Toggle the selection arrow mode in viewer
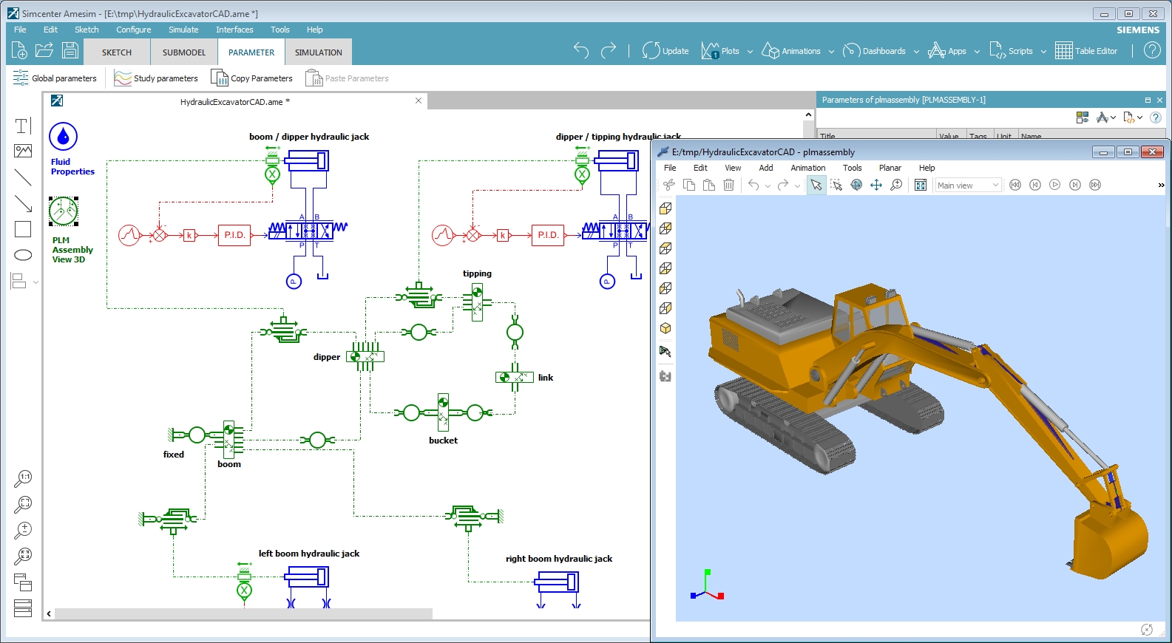The height and width of the screenshot is (643, 1172). [816, 185]
